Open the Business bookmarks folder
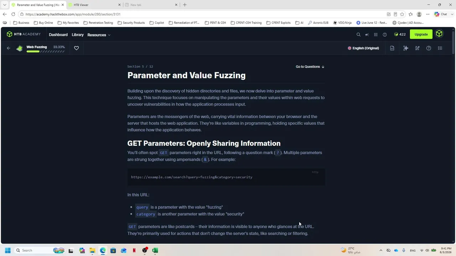 (x=21, y=23)
